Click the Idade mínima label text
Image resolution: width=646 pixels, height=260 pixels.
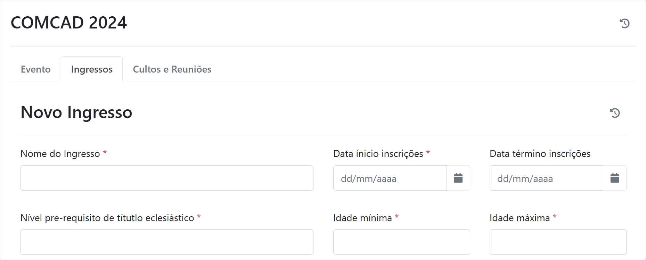[362, 218]
